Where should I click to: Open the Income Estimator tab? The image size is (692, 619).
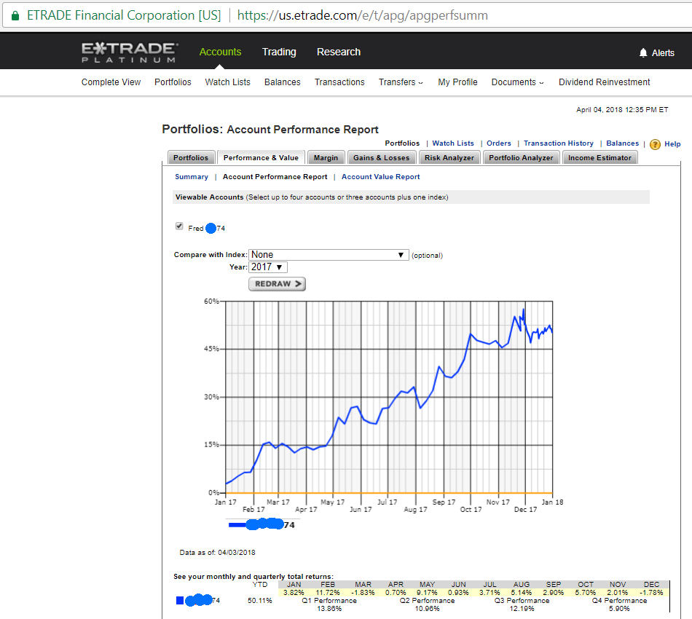pos(599,157)
